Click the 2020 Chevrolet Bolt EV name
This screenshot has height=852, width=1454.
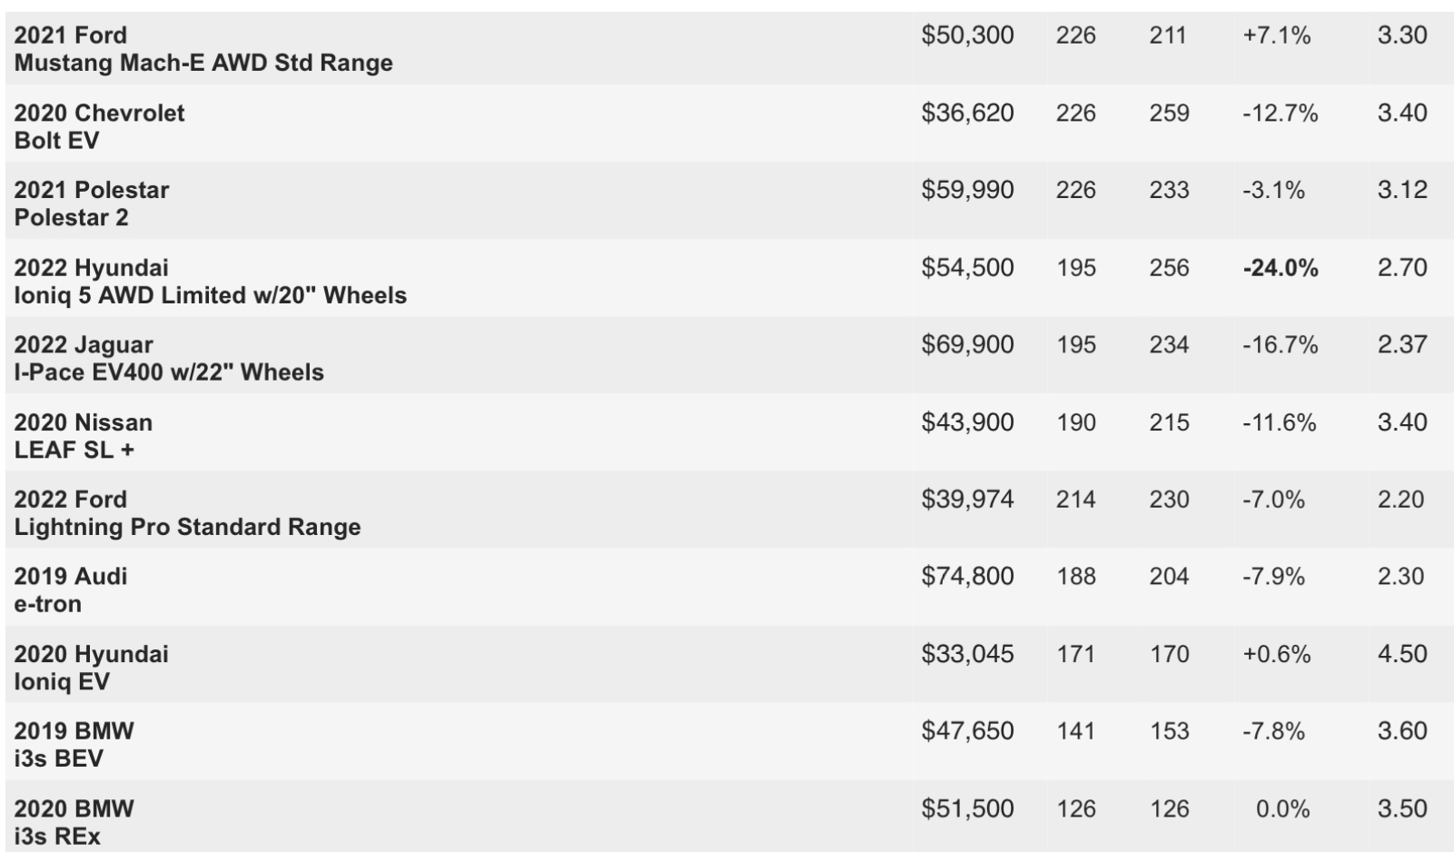click(x=99, y=126)
